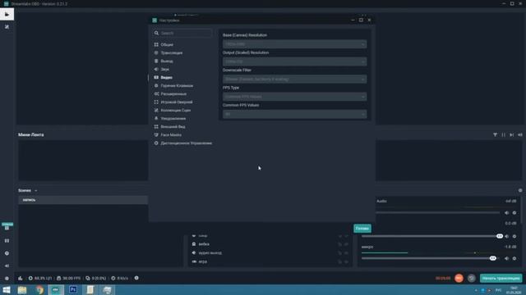Click the pause icon in Мини-Лента header

click(x=504, y=134)
